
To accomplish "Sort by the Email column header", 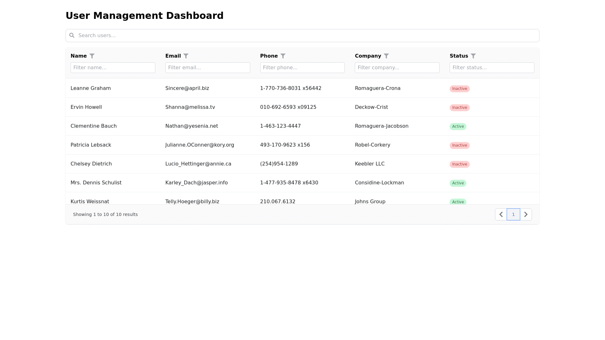I will [173, 56].
